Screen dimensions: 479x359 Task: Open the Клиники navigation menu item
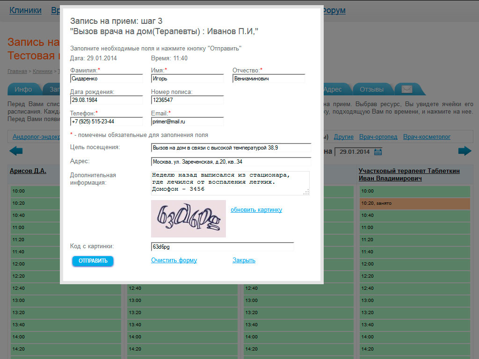click(25, 10)
